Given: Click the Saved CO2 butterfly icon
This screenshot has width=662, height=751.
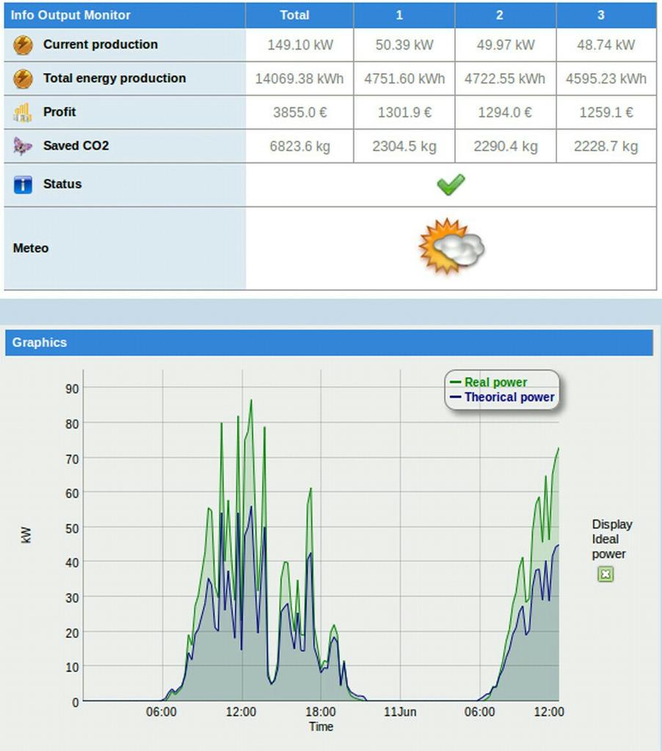Looking at the screenshot, I should (x=23, y=146).
